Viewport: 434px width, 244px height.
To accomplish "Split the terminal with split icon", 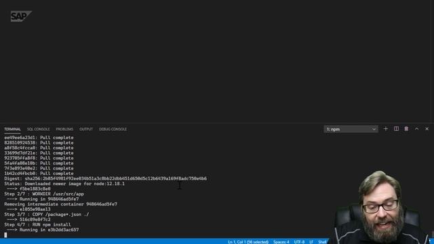I will (x=396, y=129).
